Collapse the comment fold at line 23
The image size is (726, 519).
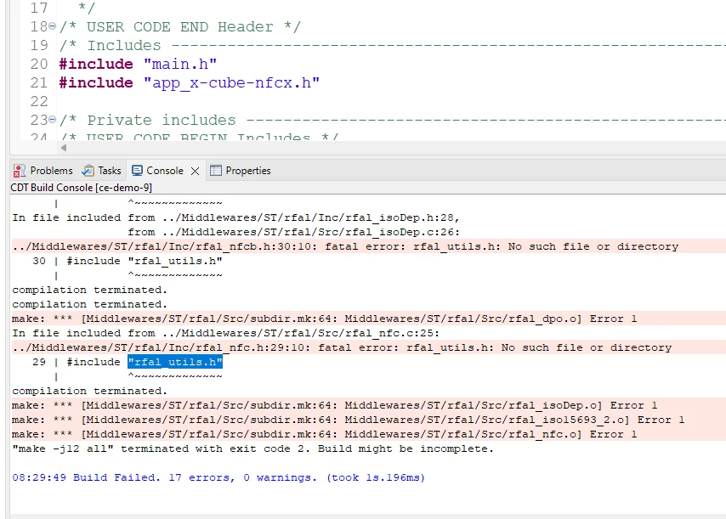[x=53, y=120]
